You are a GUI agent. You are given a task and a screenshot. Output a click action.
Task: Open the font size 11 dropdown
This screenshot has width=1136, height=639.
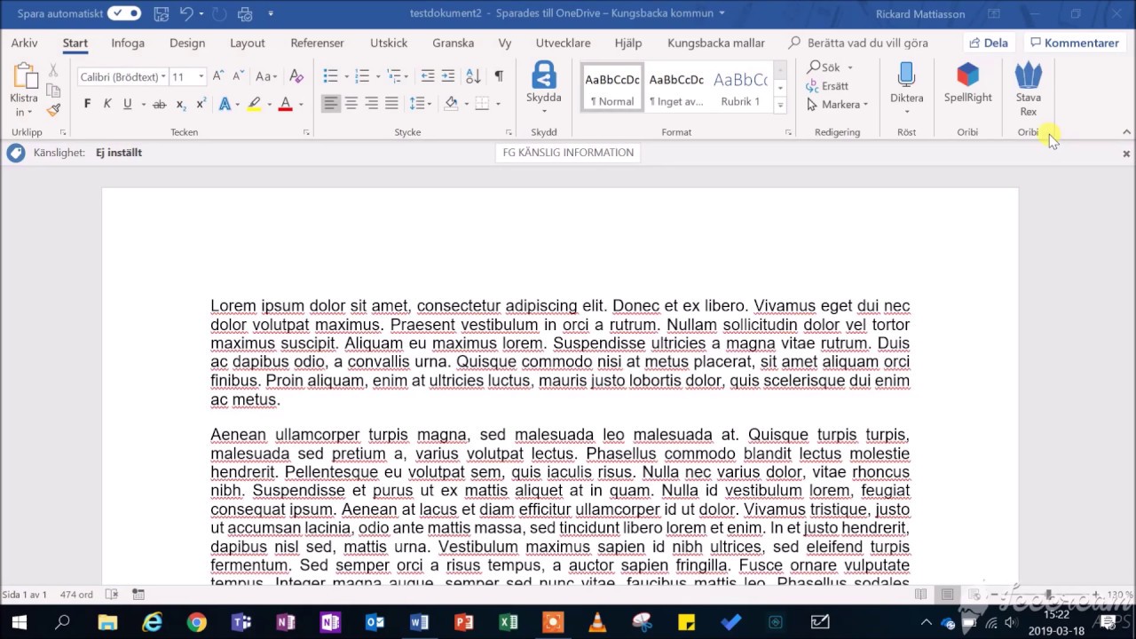coord(201,77)
